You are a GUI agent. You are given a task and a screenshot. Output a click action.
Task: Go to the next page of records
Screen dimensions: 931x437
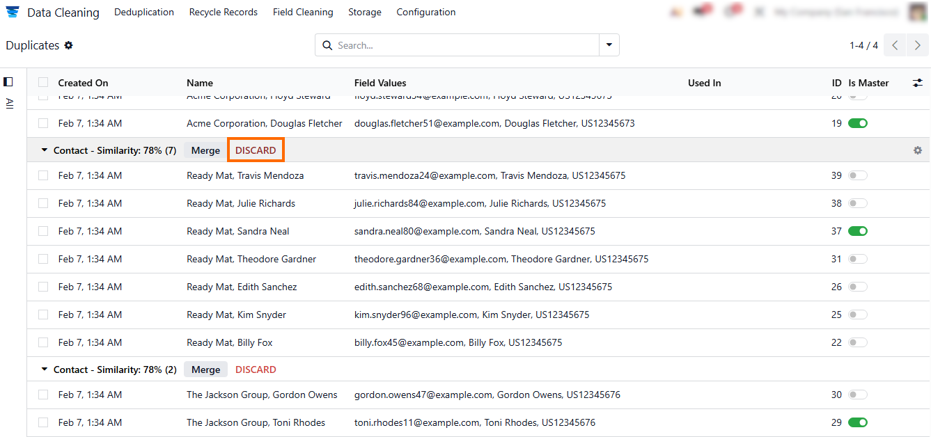click(918, 45)
